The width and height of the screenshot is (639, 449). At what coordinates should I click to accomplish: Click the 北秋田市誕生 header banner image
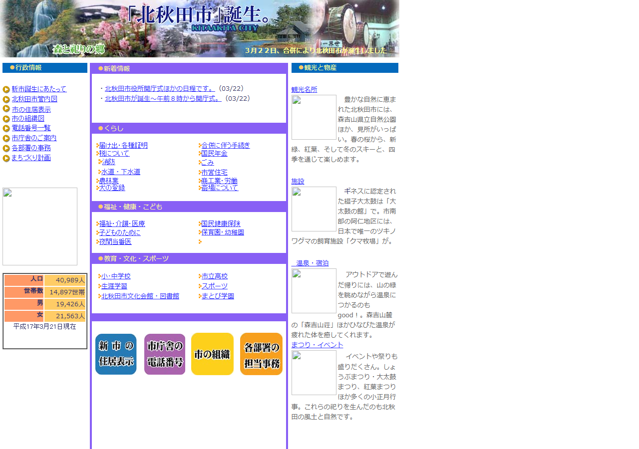[x=200, y=29]
